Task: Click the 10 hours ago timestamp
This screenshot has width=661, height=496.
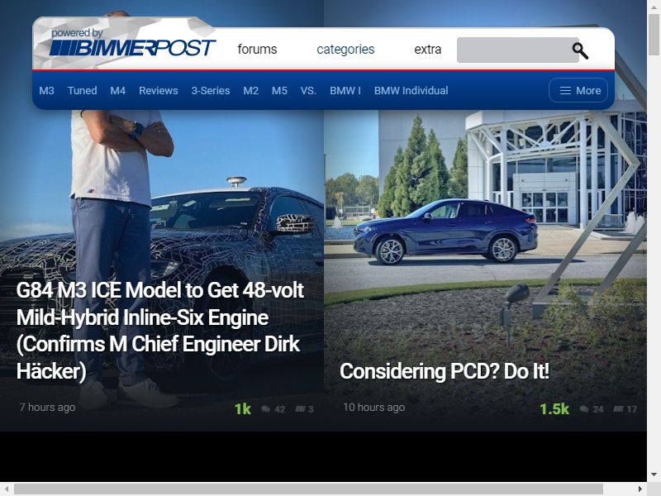Action: click(374, 407)
